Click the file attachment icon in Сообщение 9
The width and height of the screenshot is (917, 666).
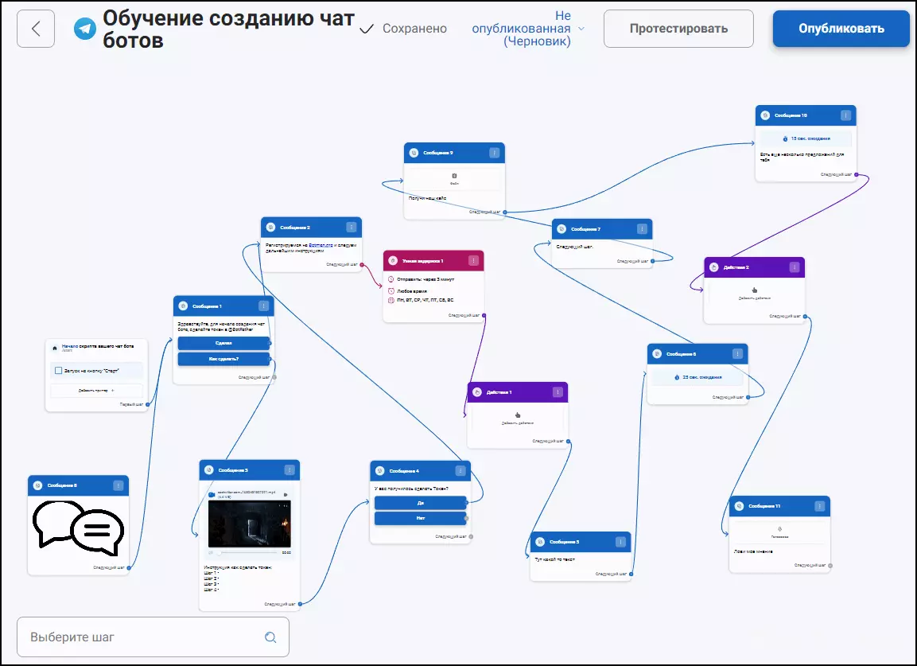pos(454,176)
